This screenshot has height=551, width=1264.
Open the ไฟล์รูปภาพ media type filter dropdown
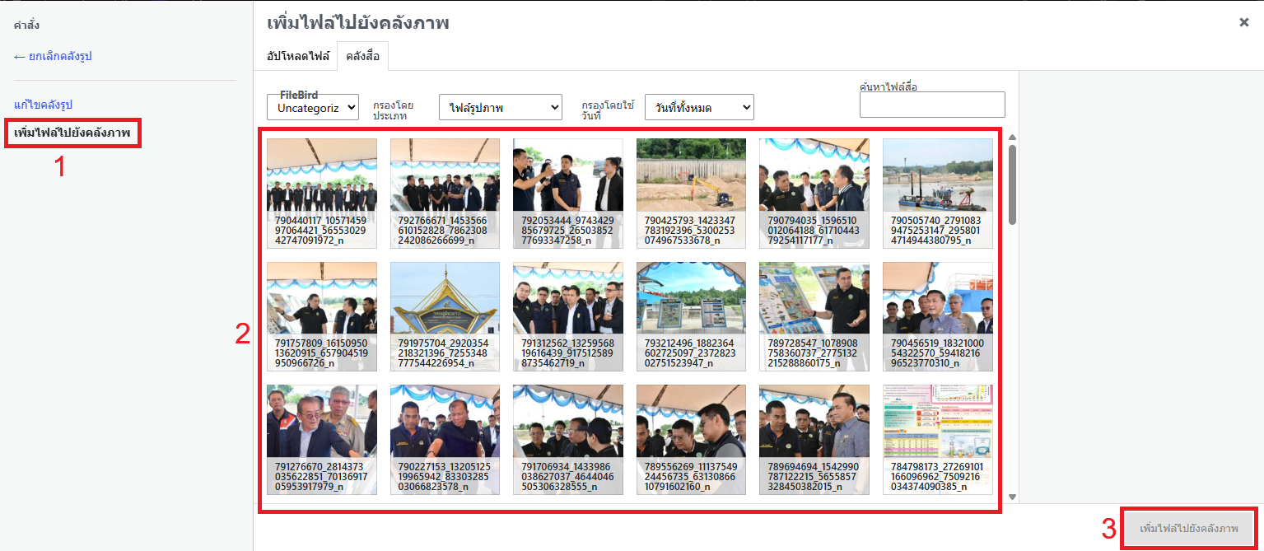[x=501, y=107]
